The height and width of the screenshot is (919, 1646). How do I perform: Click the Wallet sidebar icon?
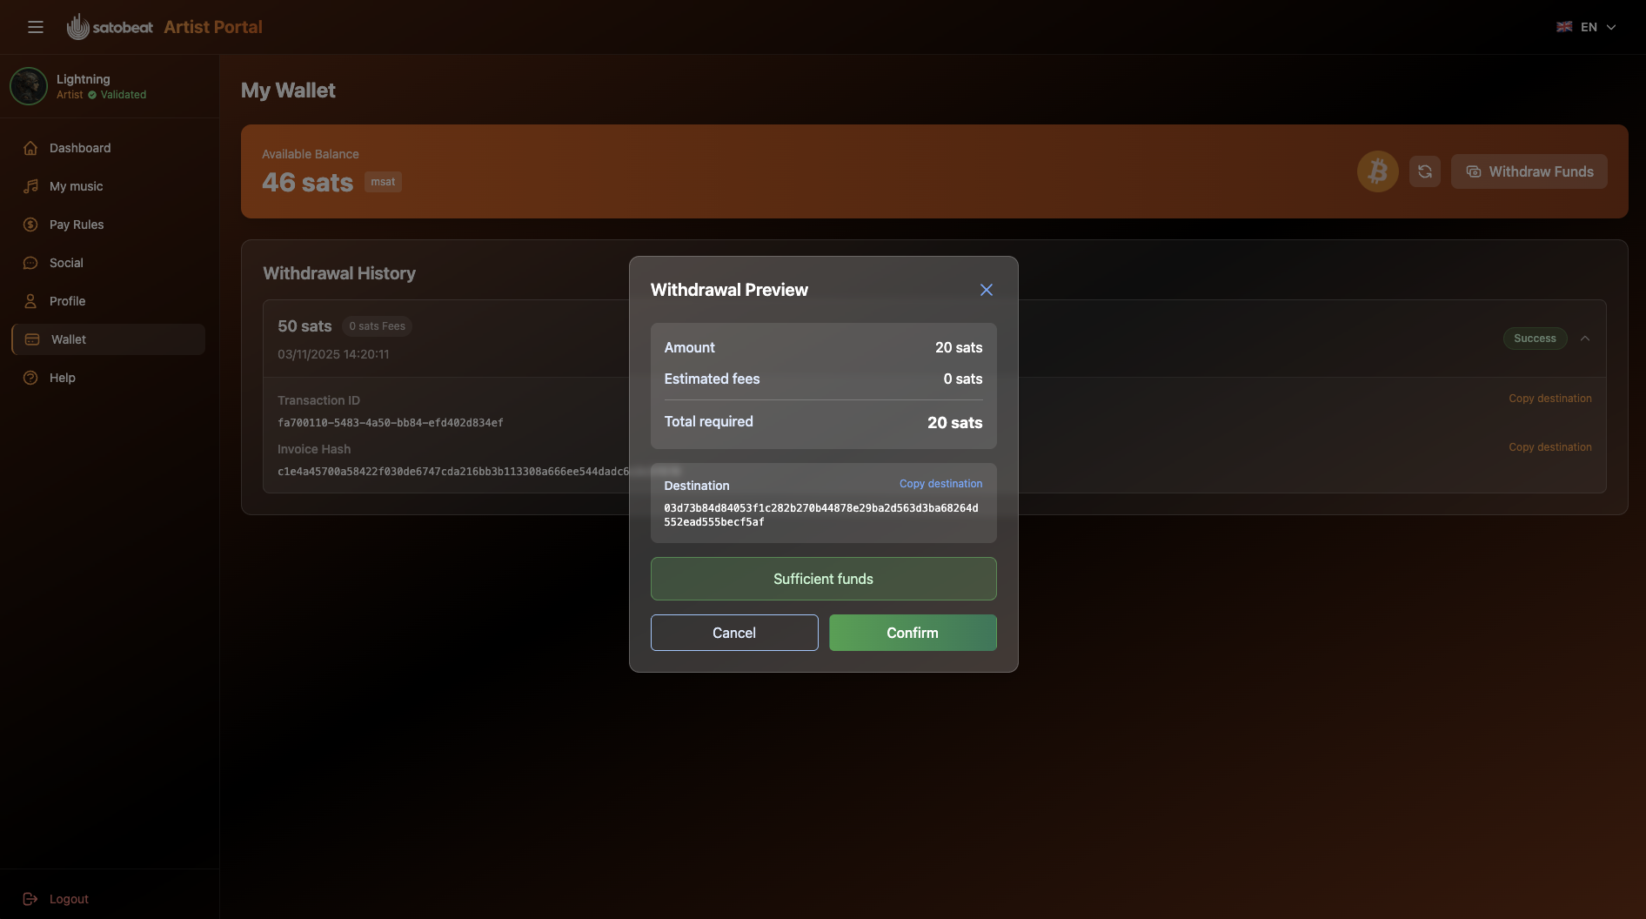30,339
